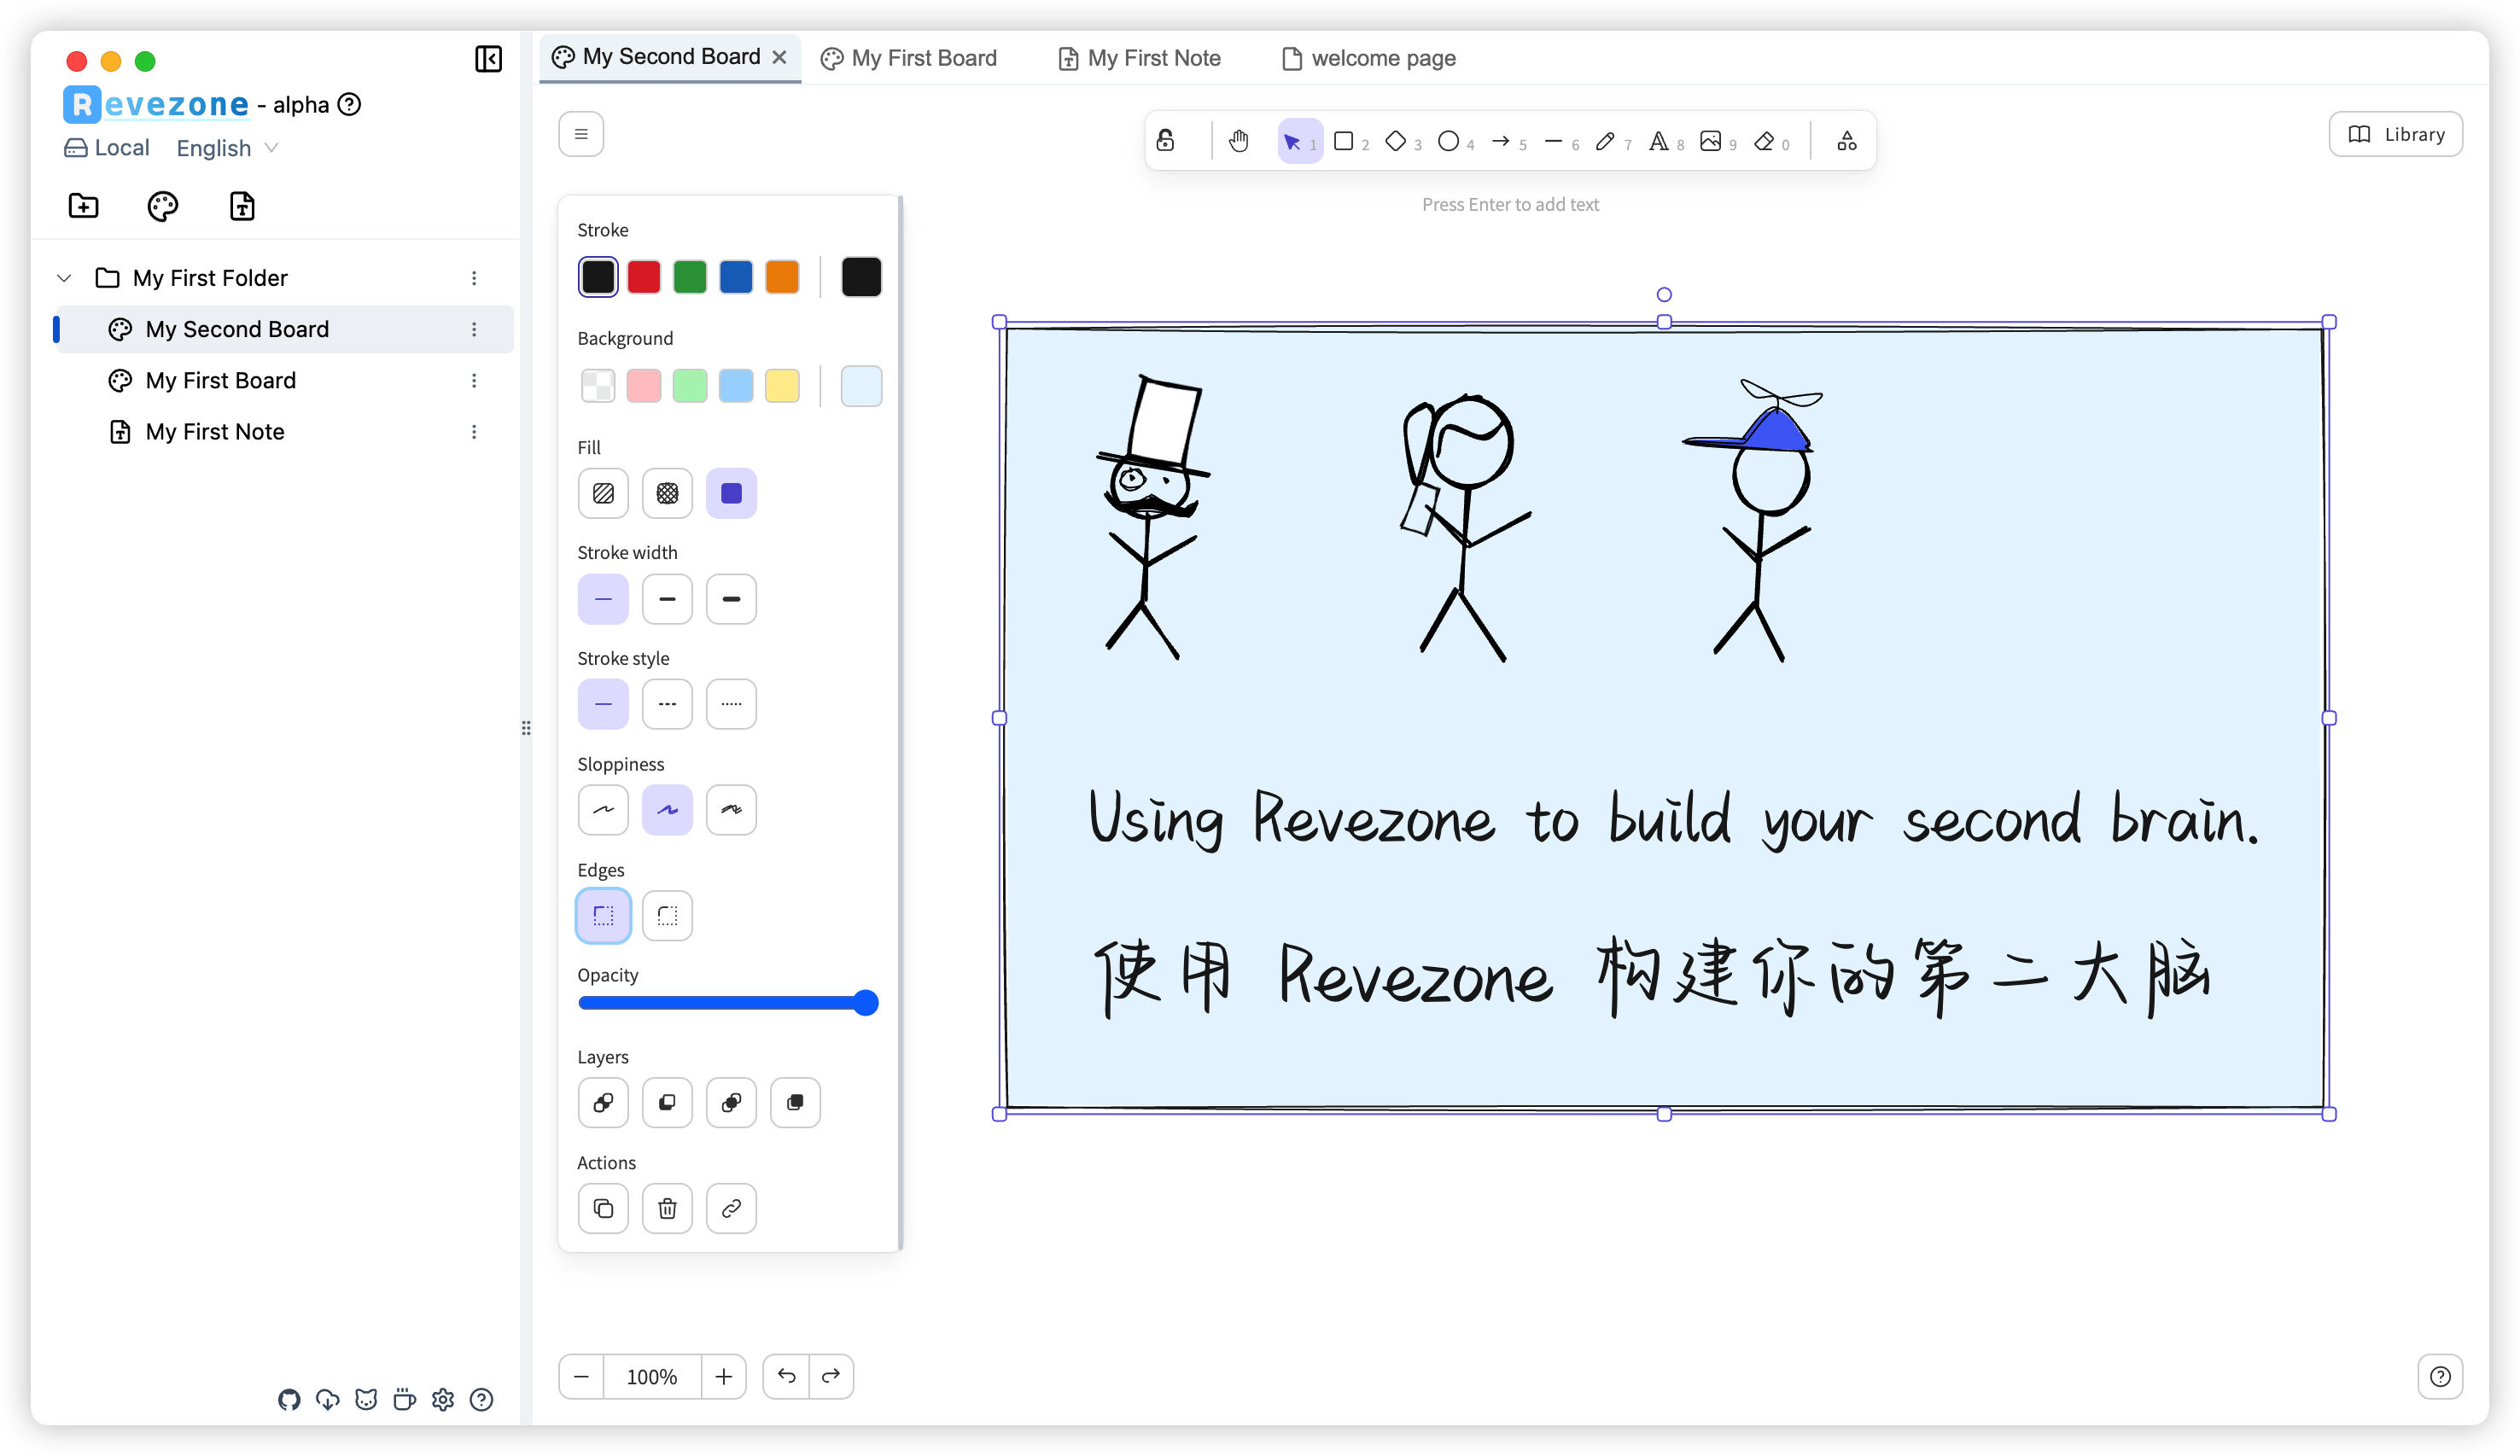The height and width of the screenshot is (1456, 2520).
Task: Open the welcome page tab
Action: pyautogui.click(x=1369, y=58)
